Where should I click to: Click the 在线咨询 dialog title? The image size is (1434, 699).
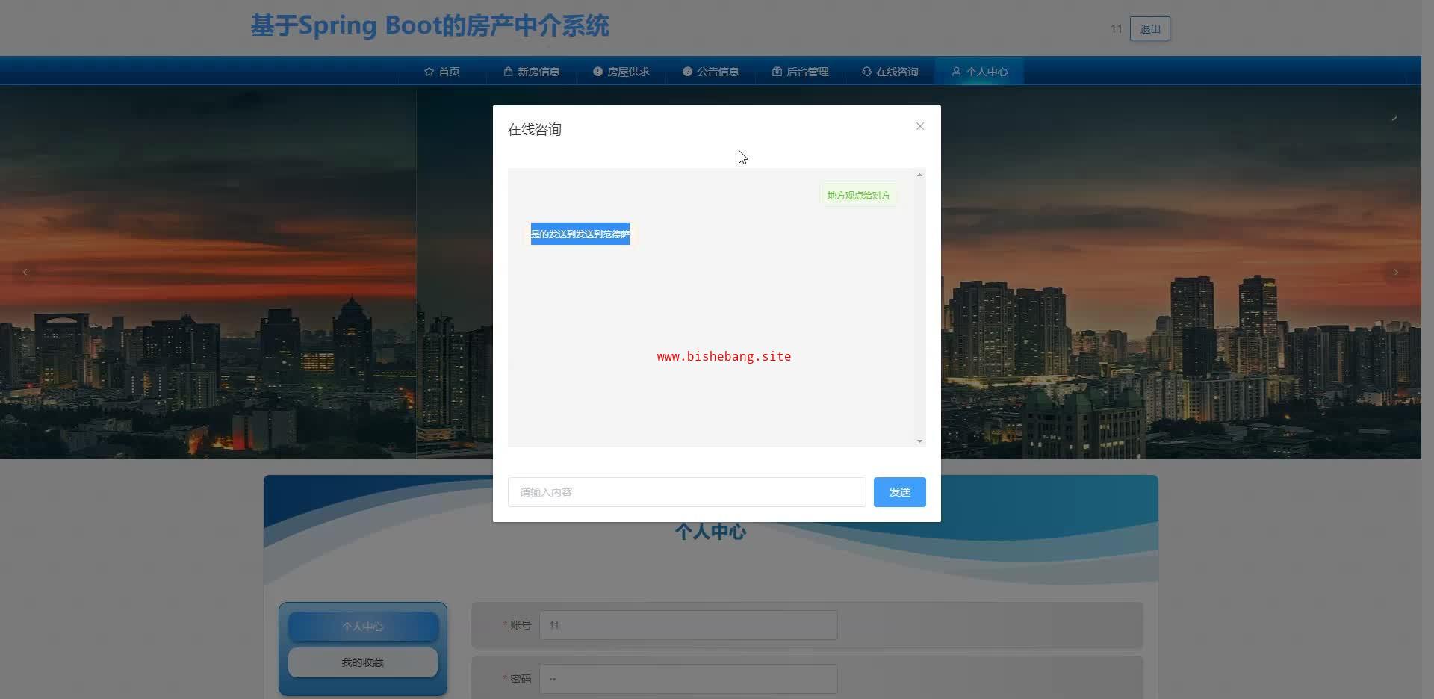[x=535, y=130]
